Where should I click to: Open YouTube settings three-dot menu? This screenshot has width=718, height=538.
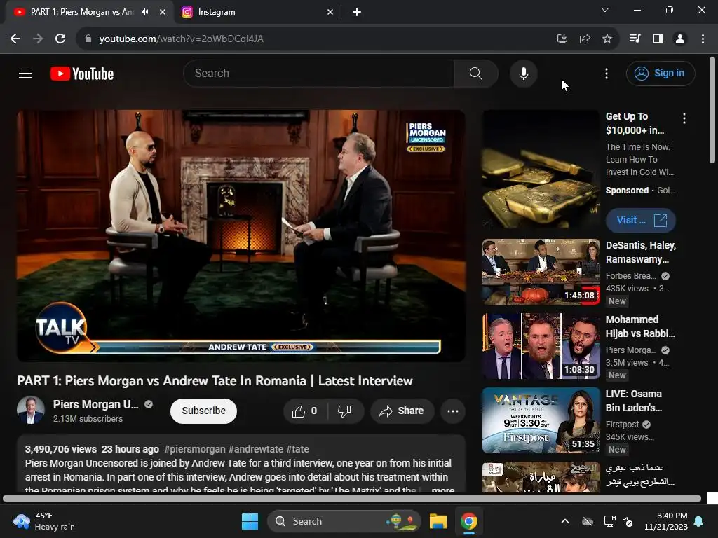pos(607,73)
